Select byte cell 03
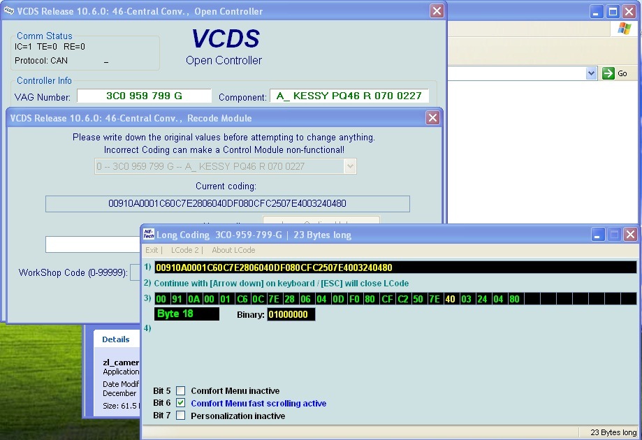This screenshot has width=642, height=440. point(467,299)
